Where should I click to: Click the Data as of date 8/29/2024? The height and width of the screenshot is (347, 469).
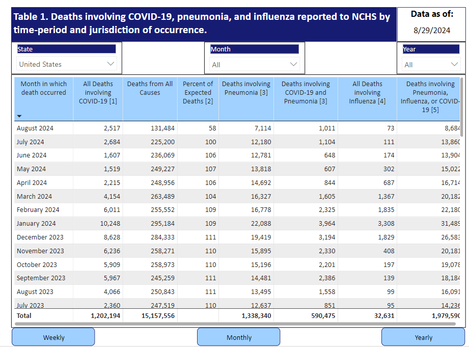coord(432,30)
